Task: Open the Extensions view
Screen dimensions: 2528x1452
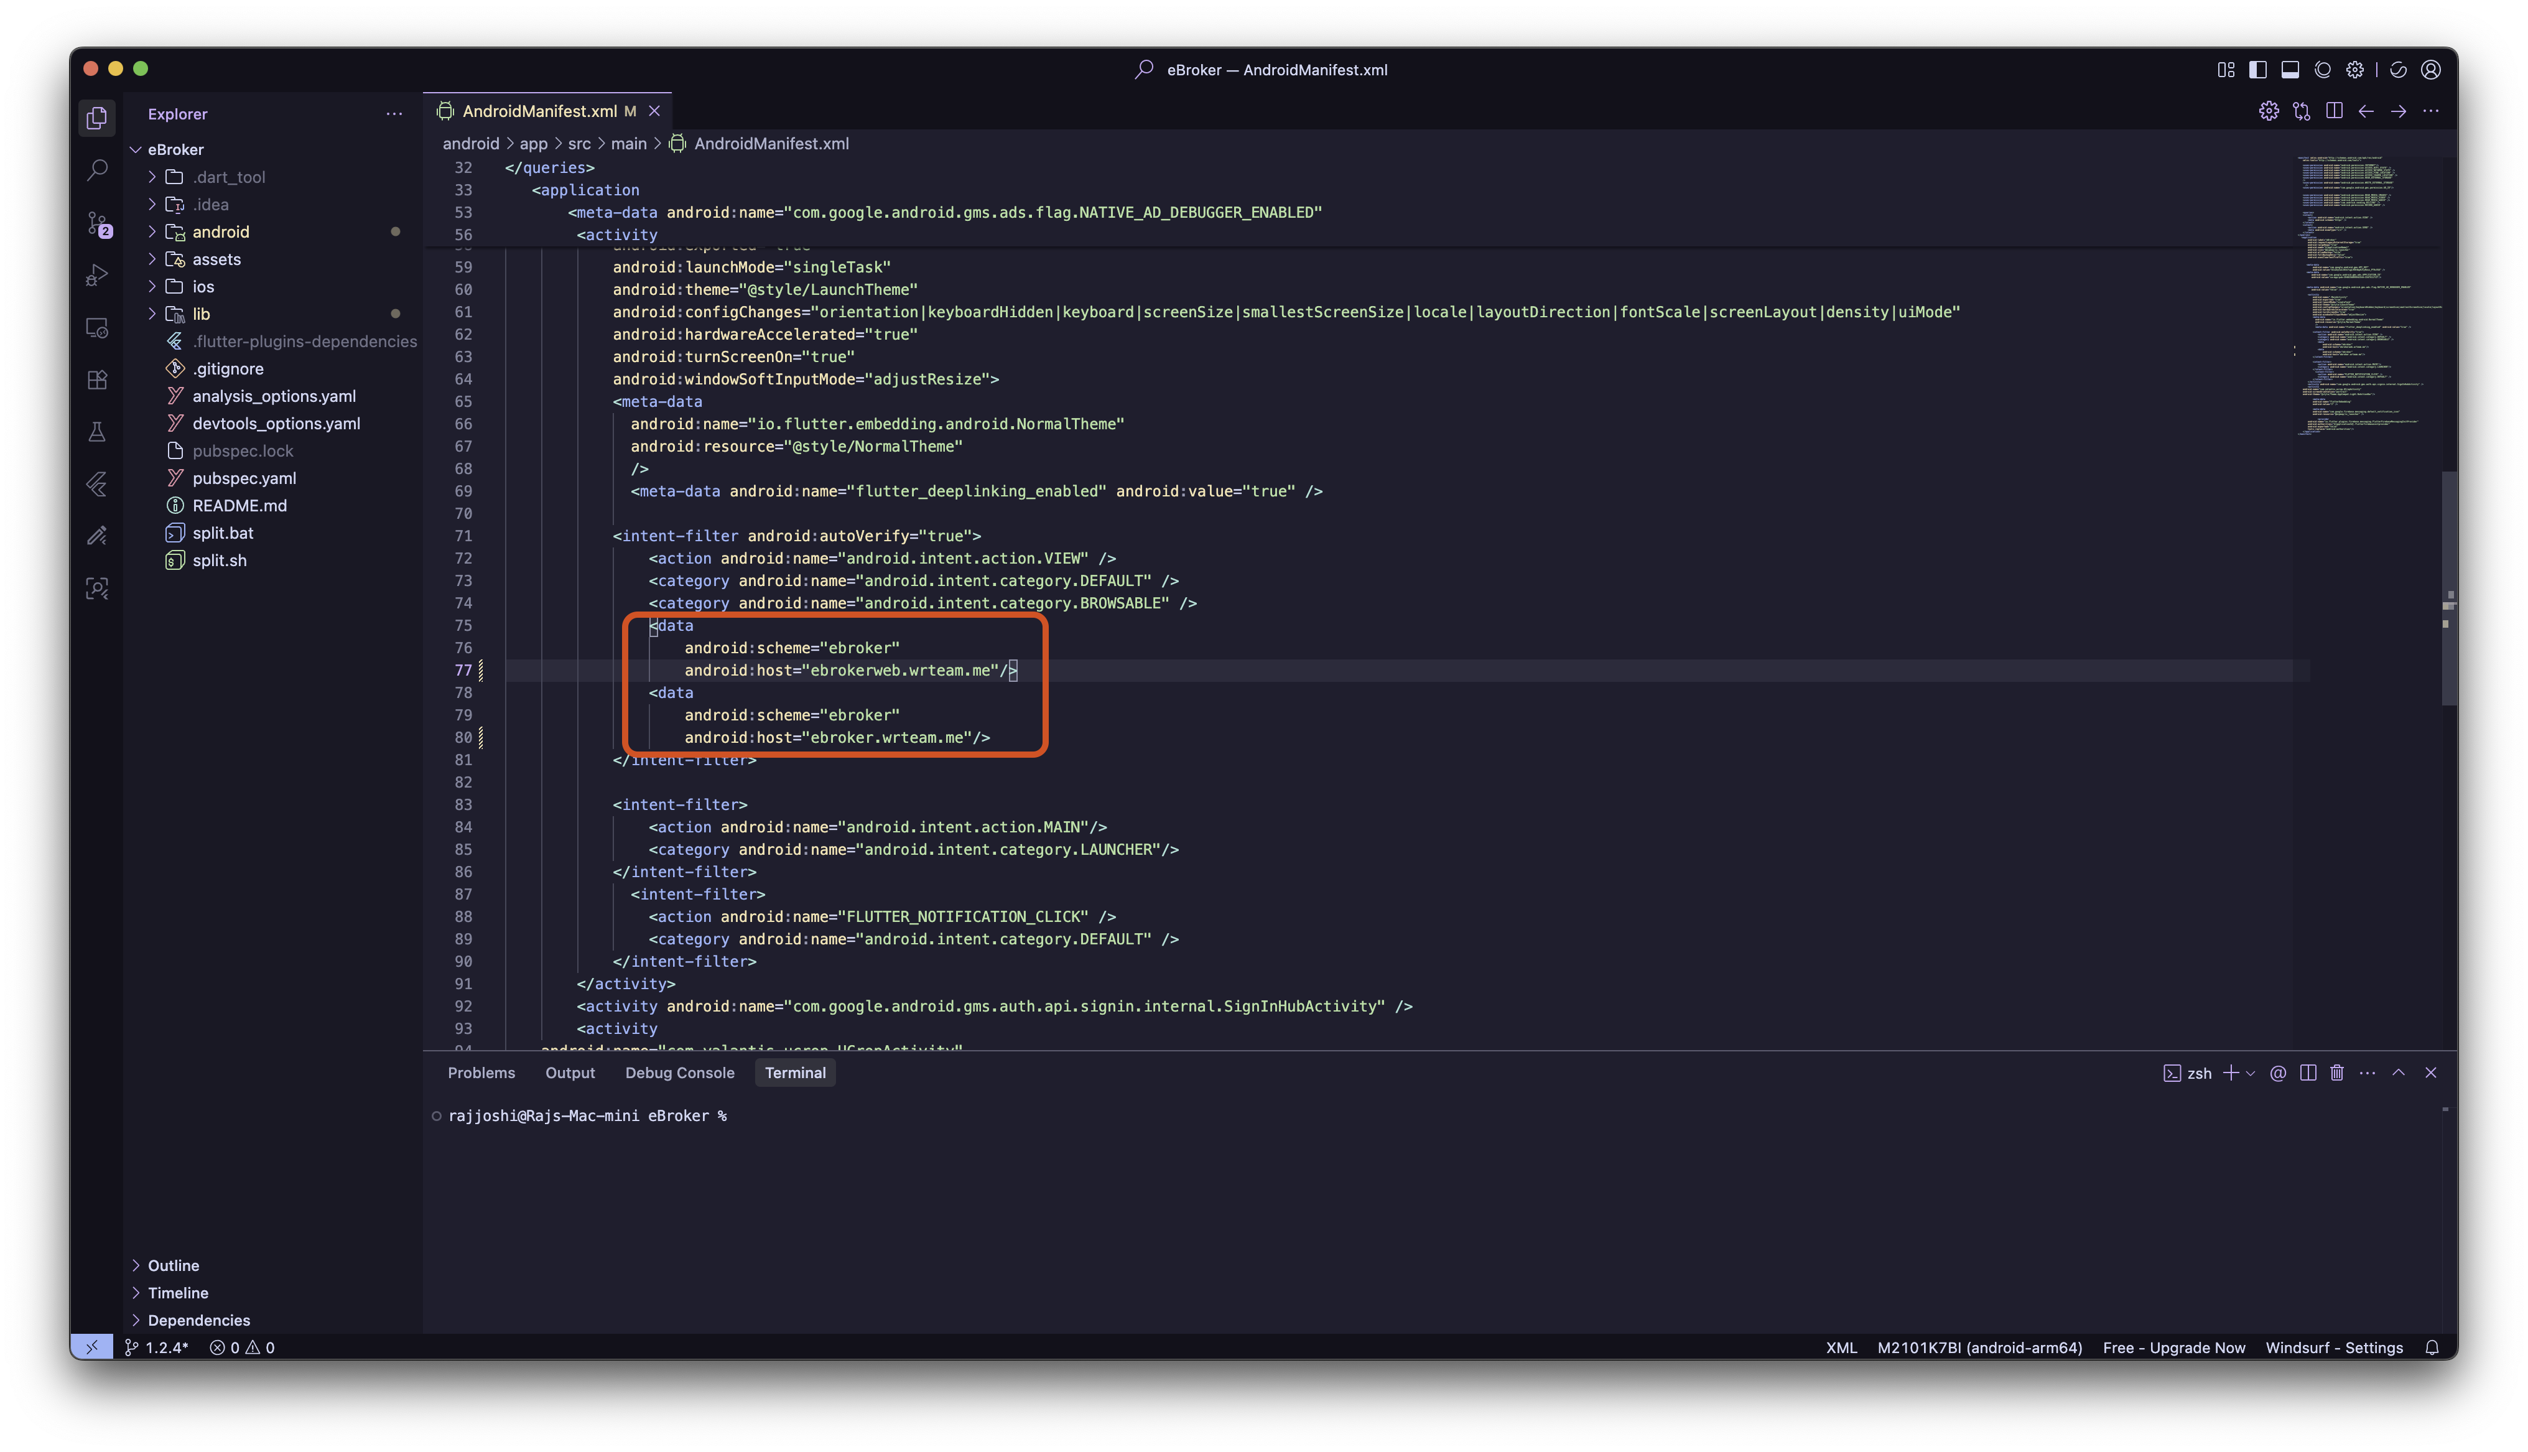Action: click(96, 380)
